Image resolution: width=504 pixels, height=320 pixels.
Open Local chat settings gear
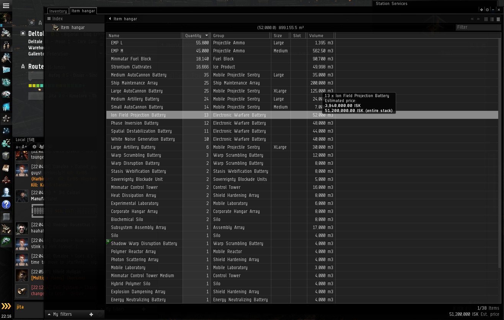34,147
